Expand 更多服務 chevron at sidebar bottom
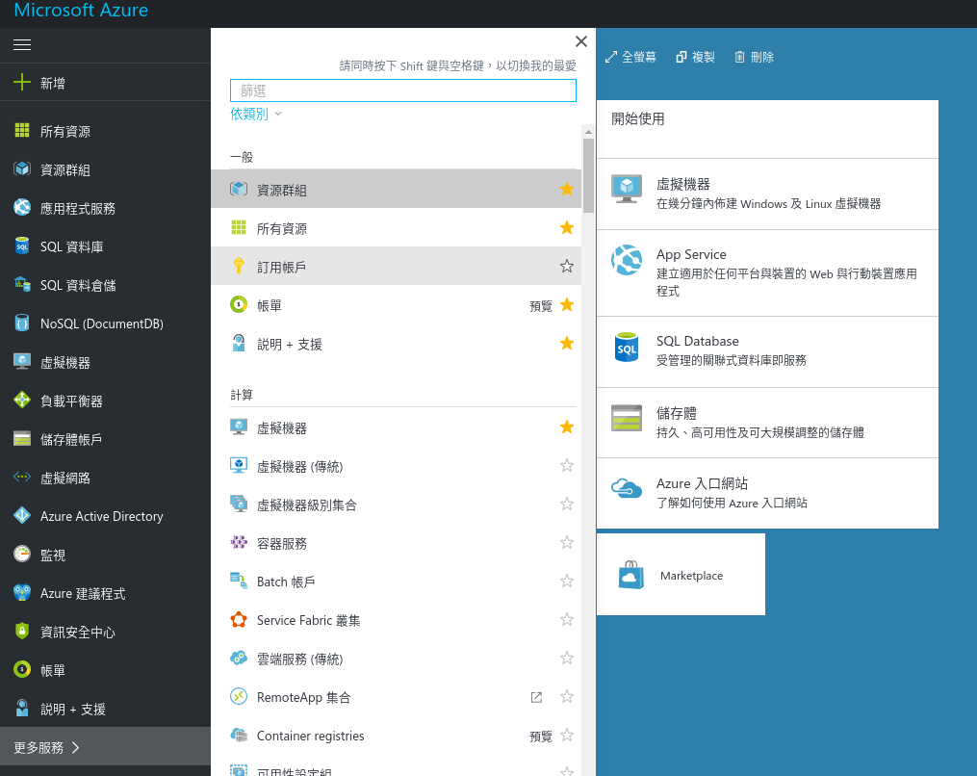Viewport: 977px width, 776px height. coord(75,747)
